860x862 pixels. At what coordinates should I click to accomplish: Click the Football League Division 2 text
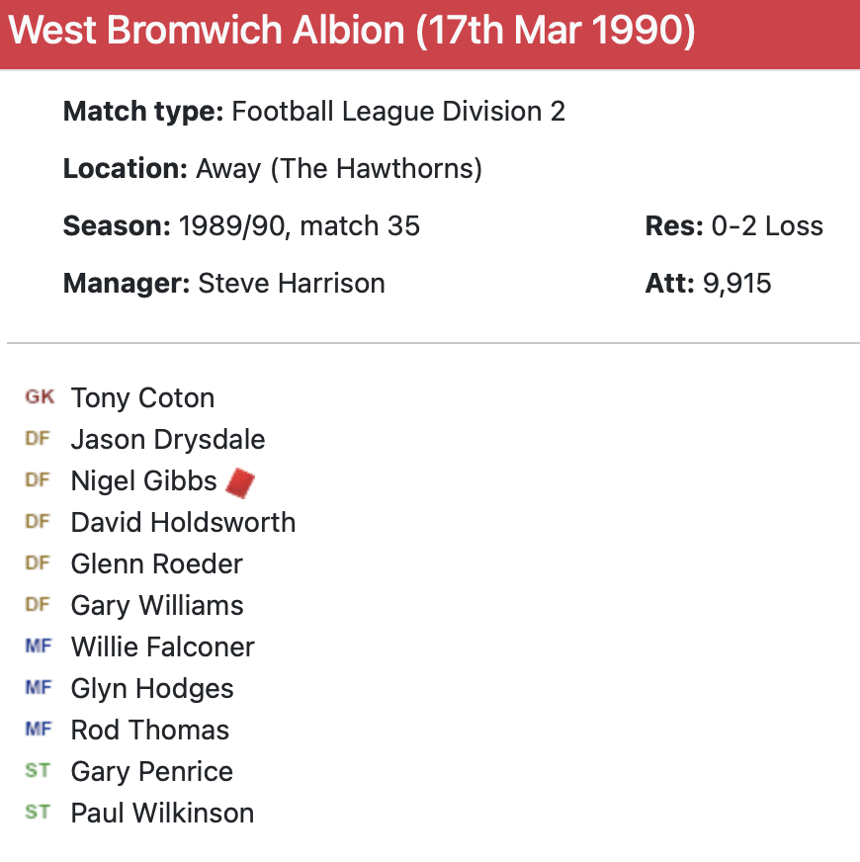[x=398, y=112]
